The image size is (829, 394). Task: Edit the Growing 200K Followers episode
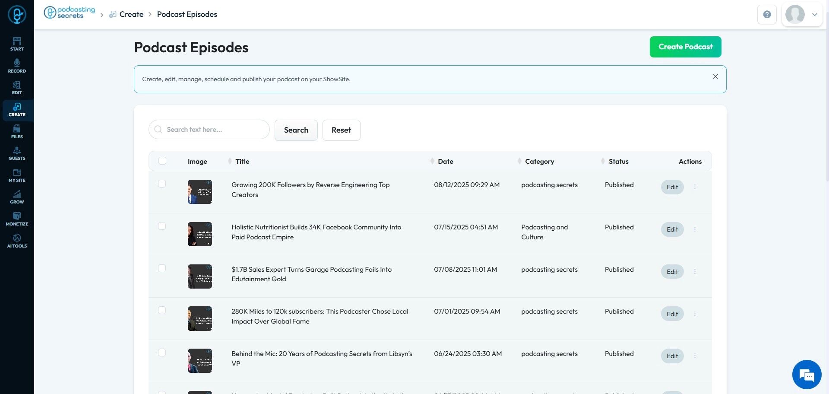point(672,187)
